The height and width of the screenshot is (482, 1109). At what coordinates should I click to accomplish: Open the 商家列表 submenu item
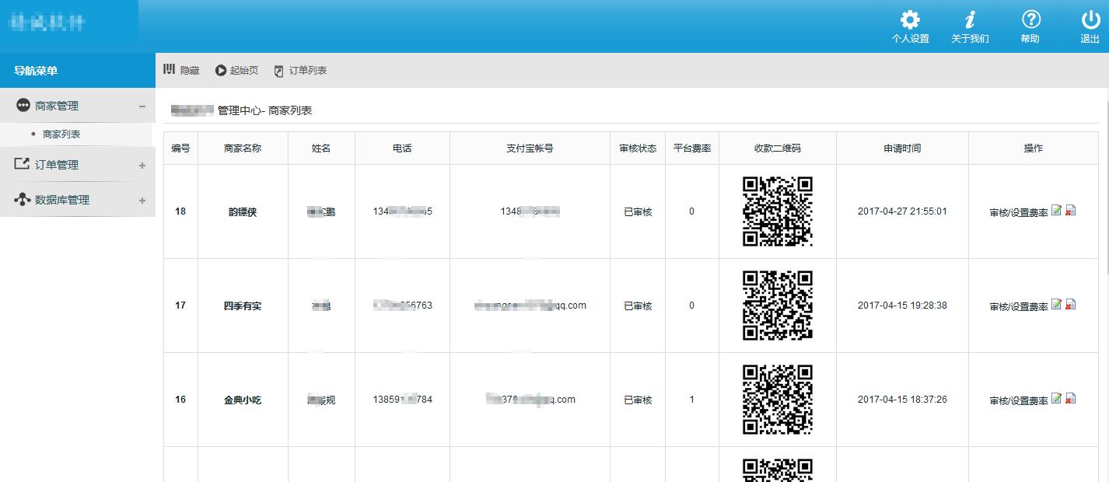[61, 134]
